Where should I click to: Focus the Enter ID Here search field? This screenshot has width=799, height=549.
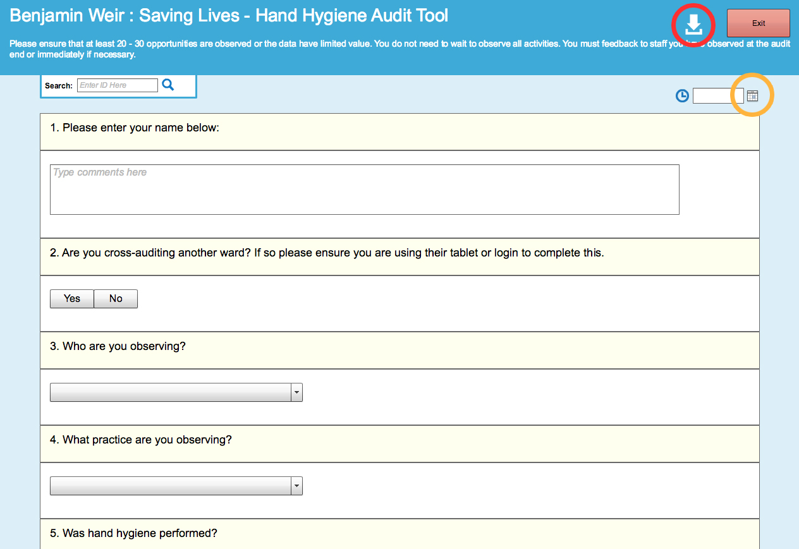[x=118, y=85]
